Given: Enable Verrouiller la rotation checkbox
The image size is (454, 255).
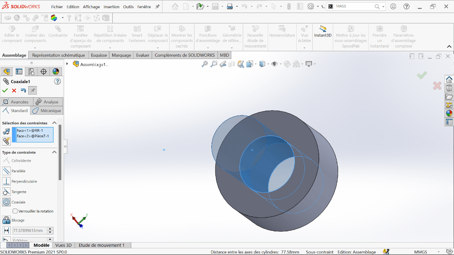Looking at the screenshot, I should point(15,211).
